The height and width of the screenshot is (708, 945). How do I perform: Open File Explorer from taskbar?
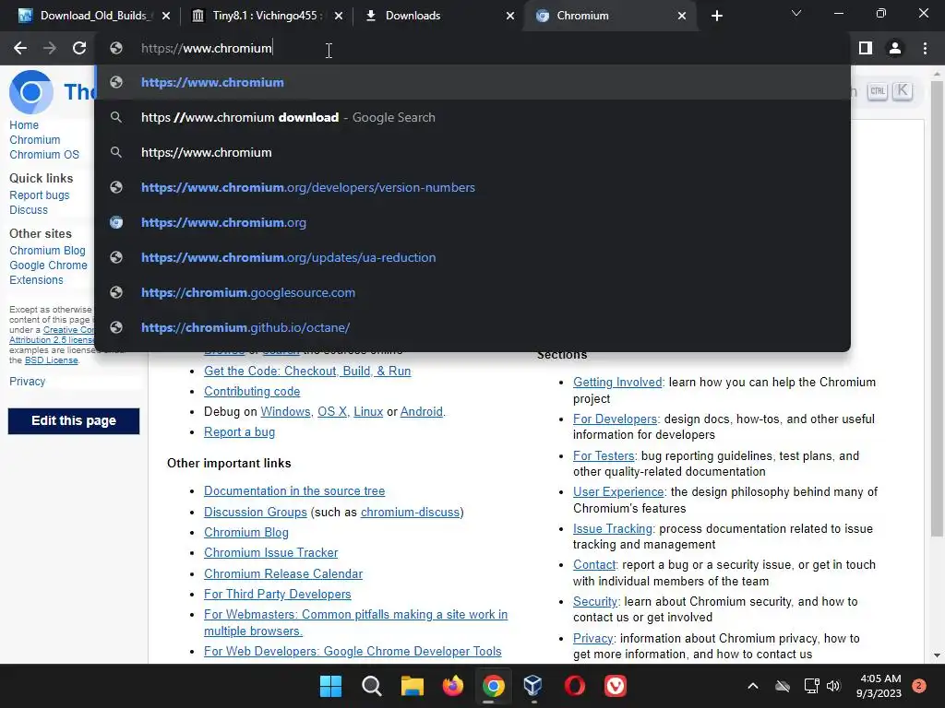413,686
